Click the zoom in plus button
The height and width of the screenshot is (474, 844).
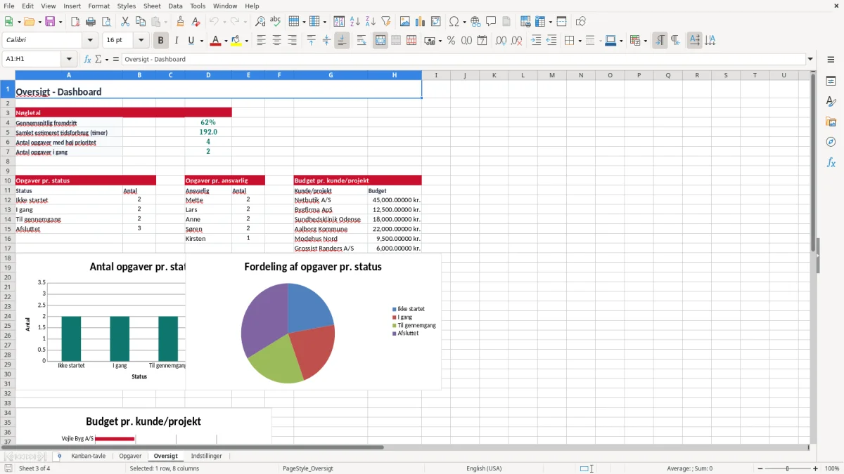[816, 468]
